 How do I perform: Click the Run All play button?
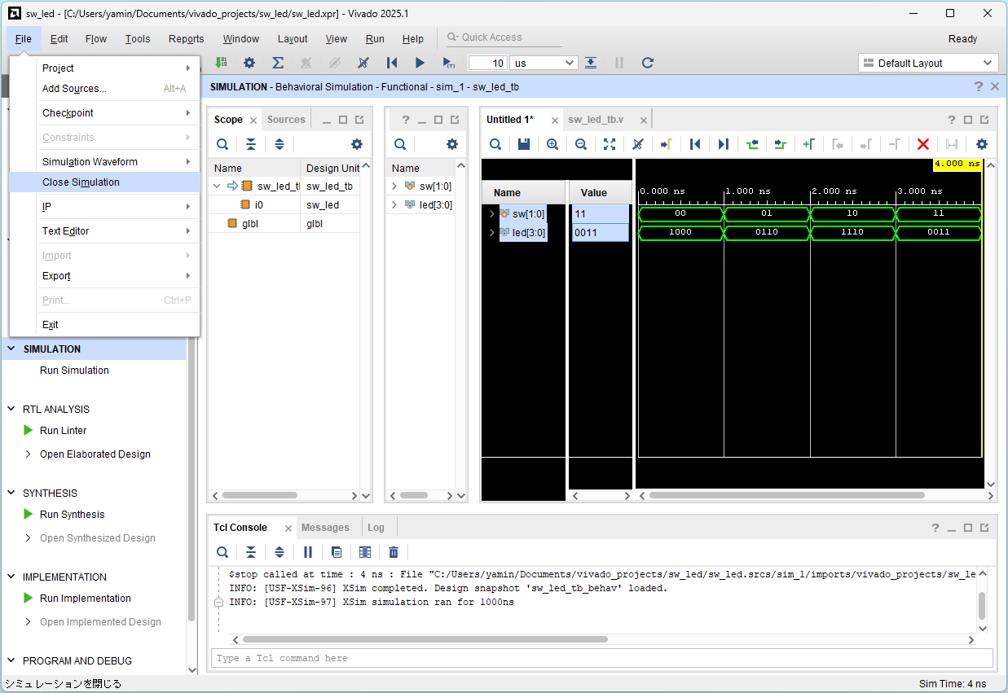coord(420,63)
